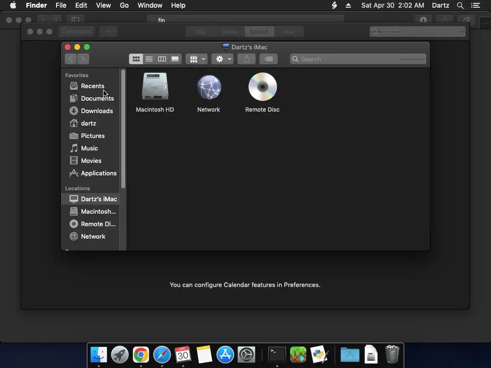This screenshot has height=368, width=491.
Task: Select Network under Locations in sidebar
Action: coord(91,237)
